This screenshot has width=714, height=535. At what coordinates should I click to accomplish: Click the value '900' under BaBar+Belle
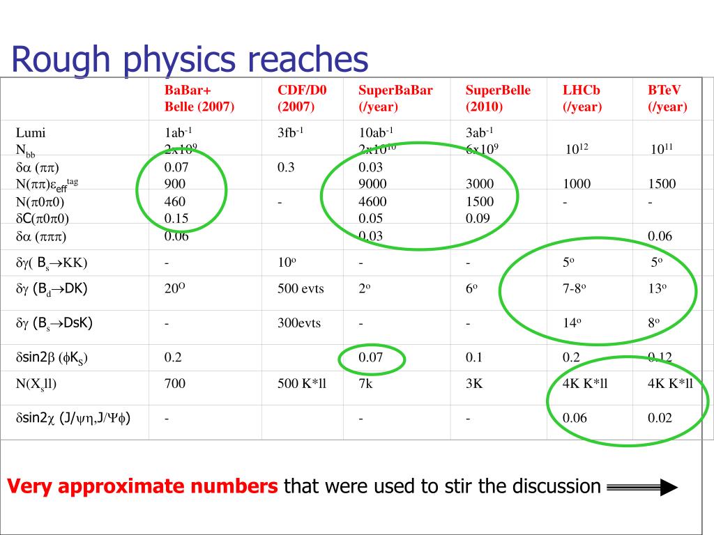pyautogui.click(x=175, y=184)
